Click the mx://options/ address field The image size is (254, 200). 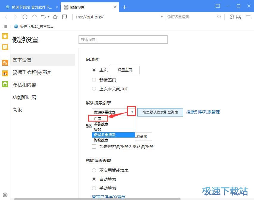click(x=117, y=17)
